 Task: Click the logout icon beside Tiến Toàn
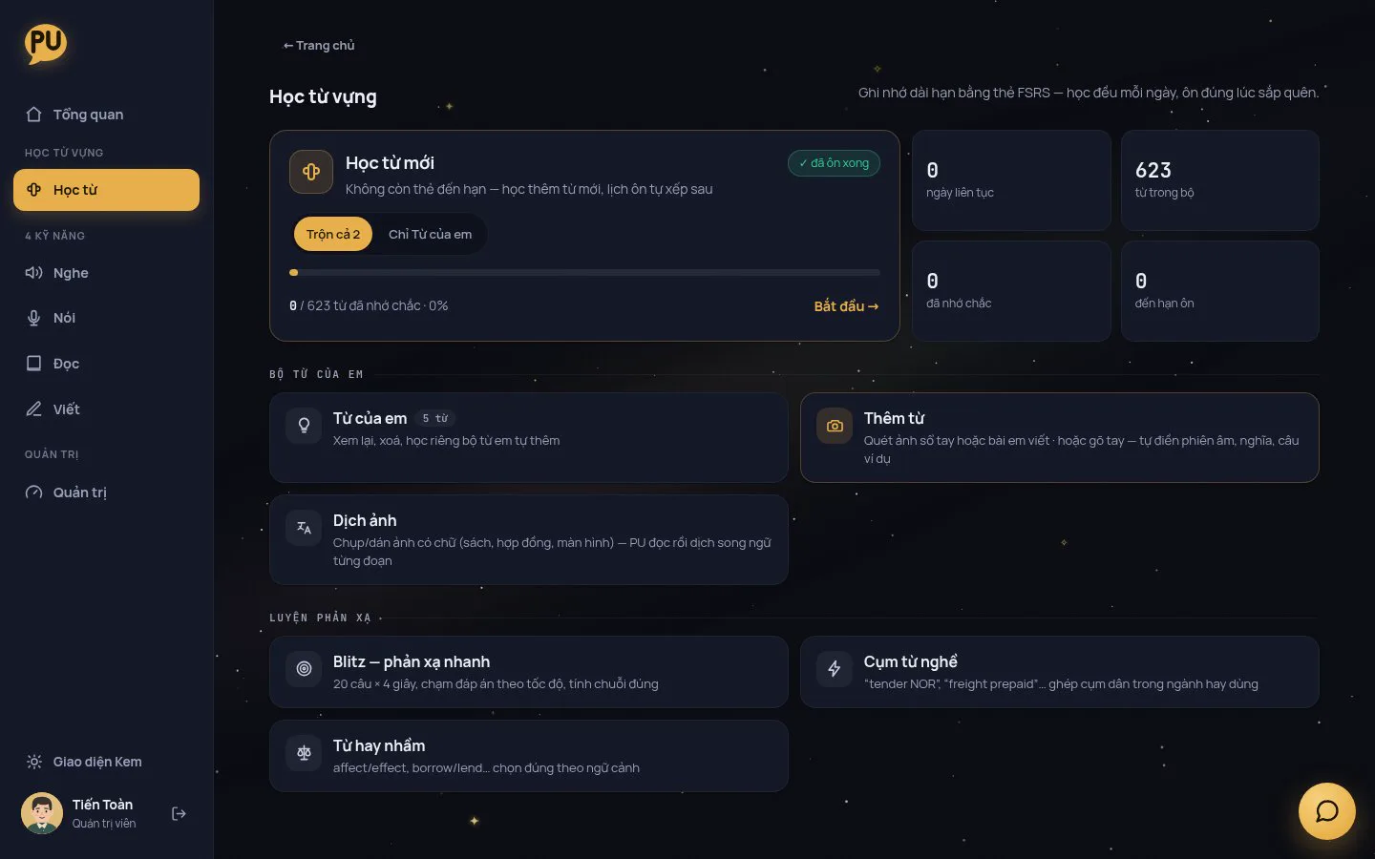pos(179,813)
